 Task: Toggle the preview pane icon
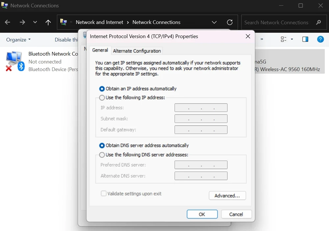pos(305,39)
